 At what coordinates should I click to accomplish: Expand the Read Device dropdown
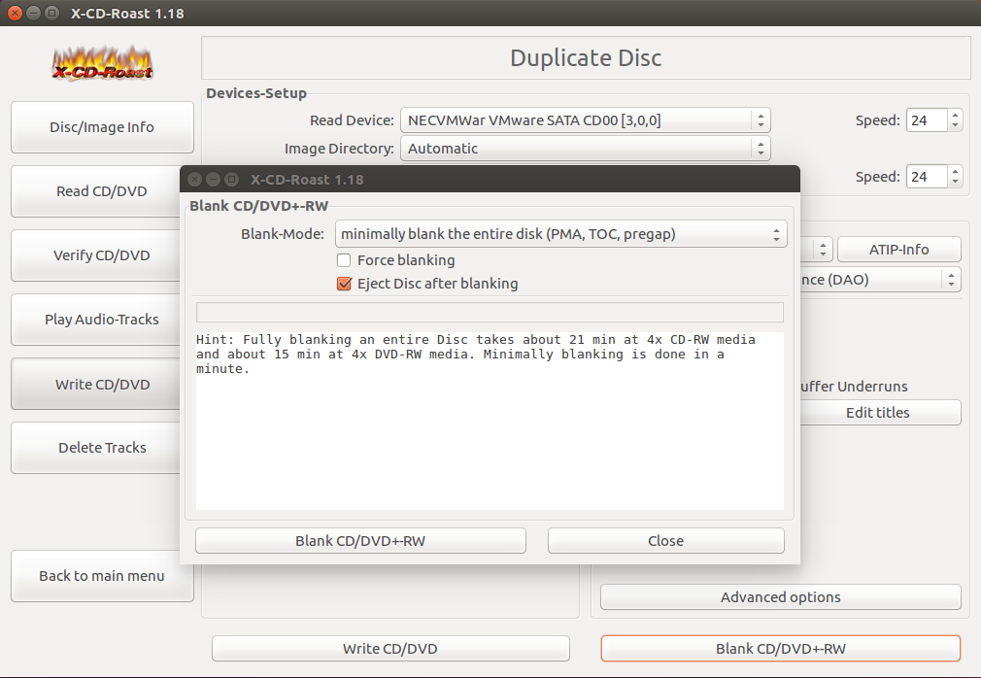(586, 120)
